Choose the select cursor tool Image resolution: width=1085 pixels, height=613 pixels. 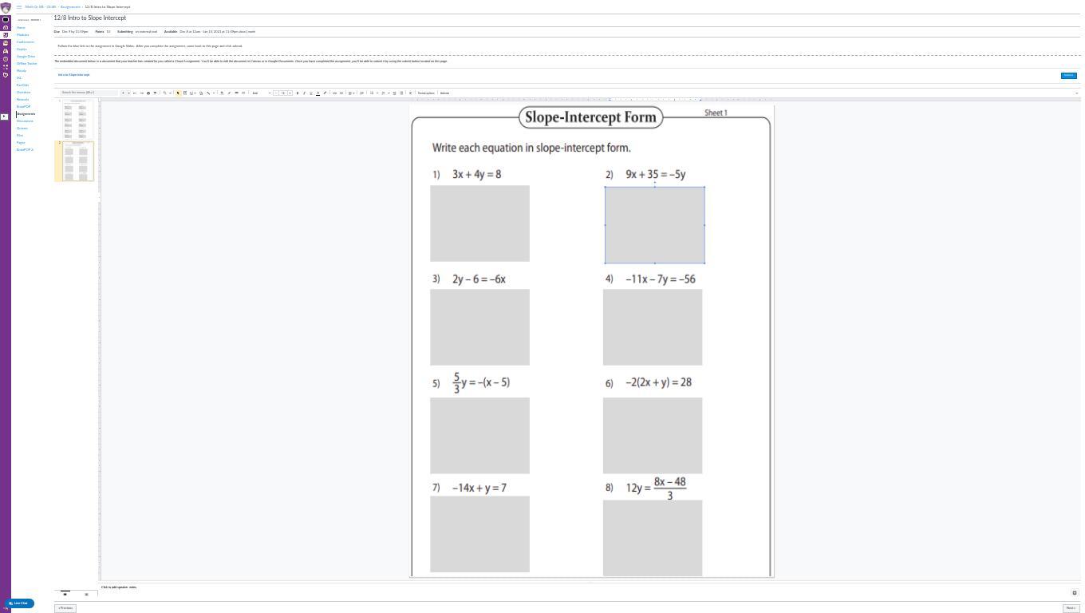point(178,93)
